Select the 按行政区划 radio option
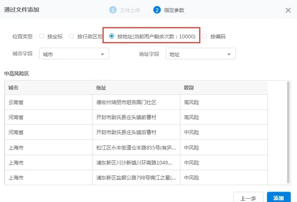The width and height of the screenshot is (297, 202). pyautogui.click(x=72, y=36)
